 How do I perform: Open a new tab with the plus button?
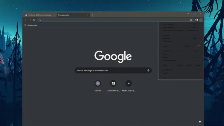click(93, 15)
